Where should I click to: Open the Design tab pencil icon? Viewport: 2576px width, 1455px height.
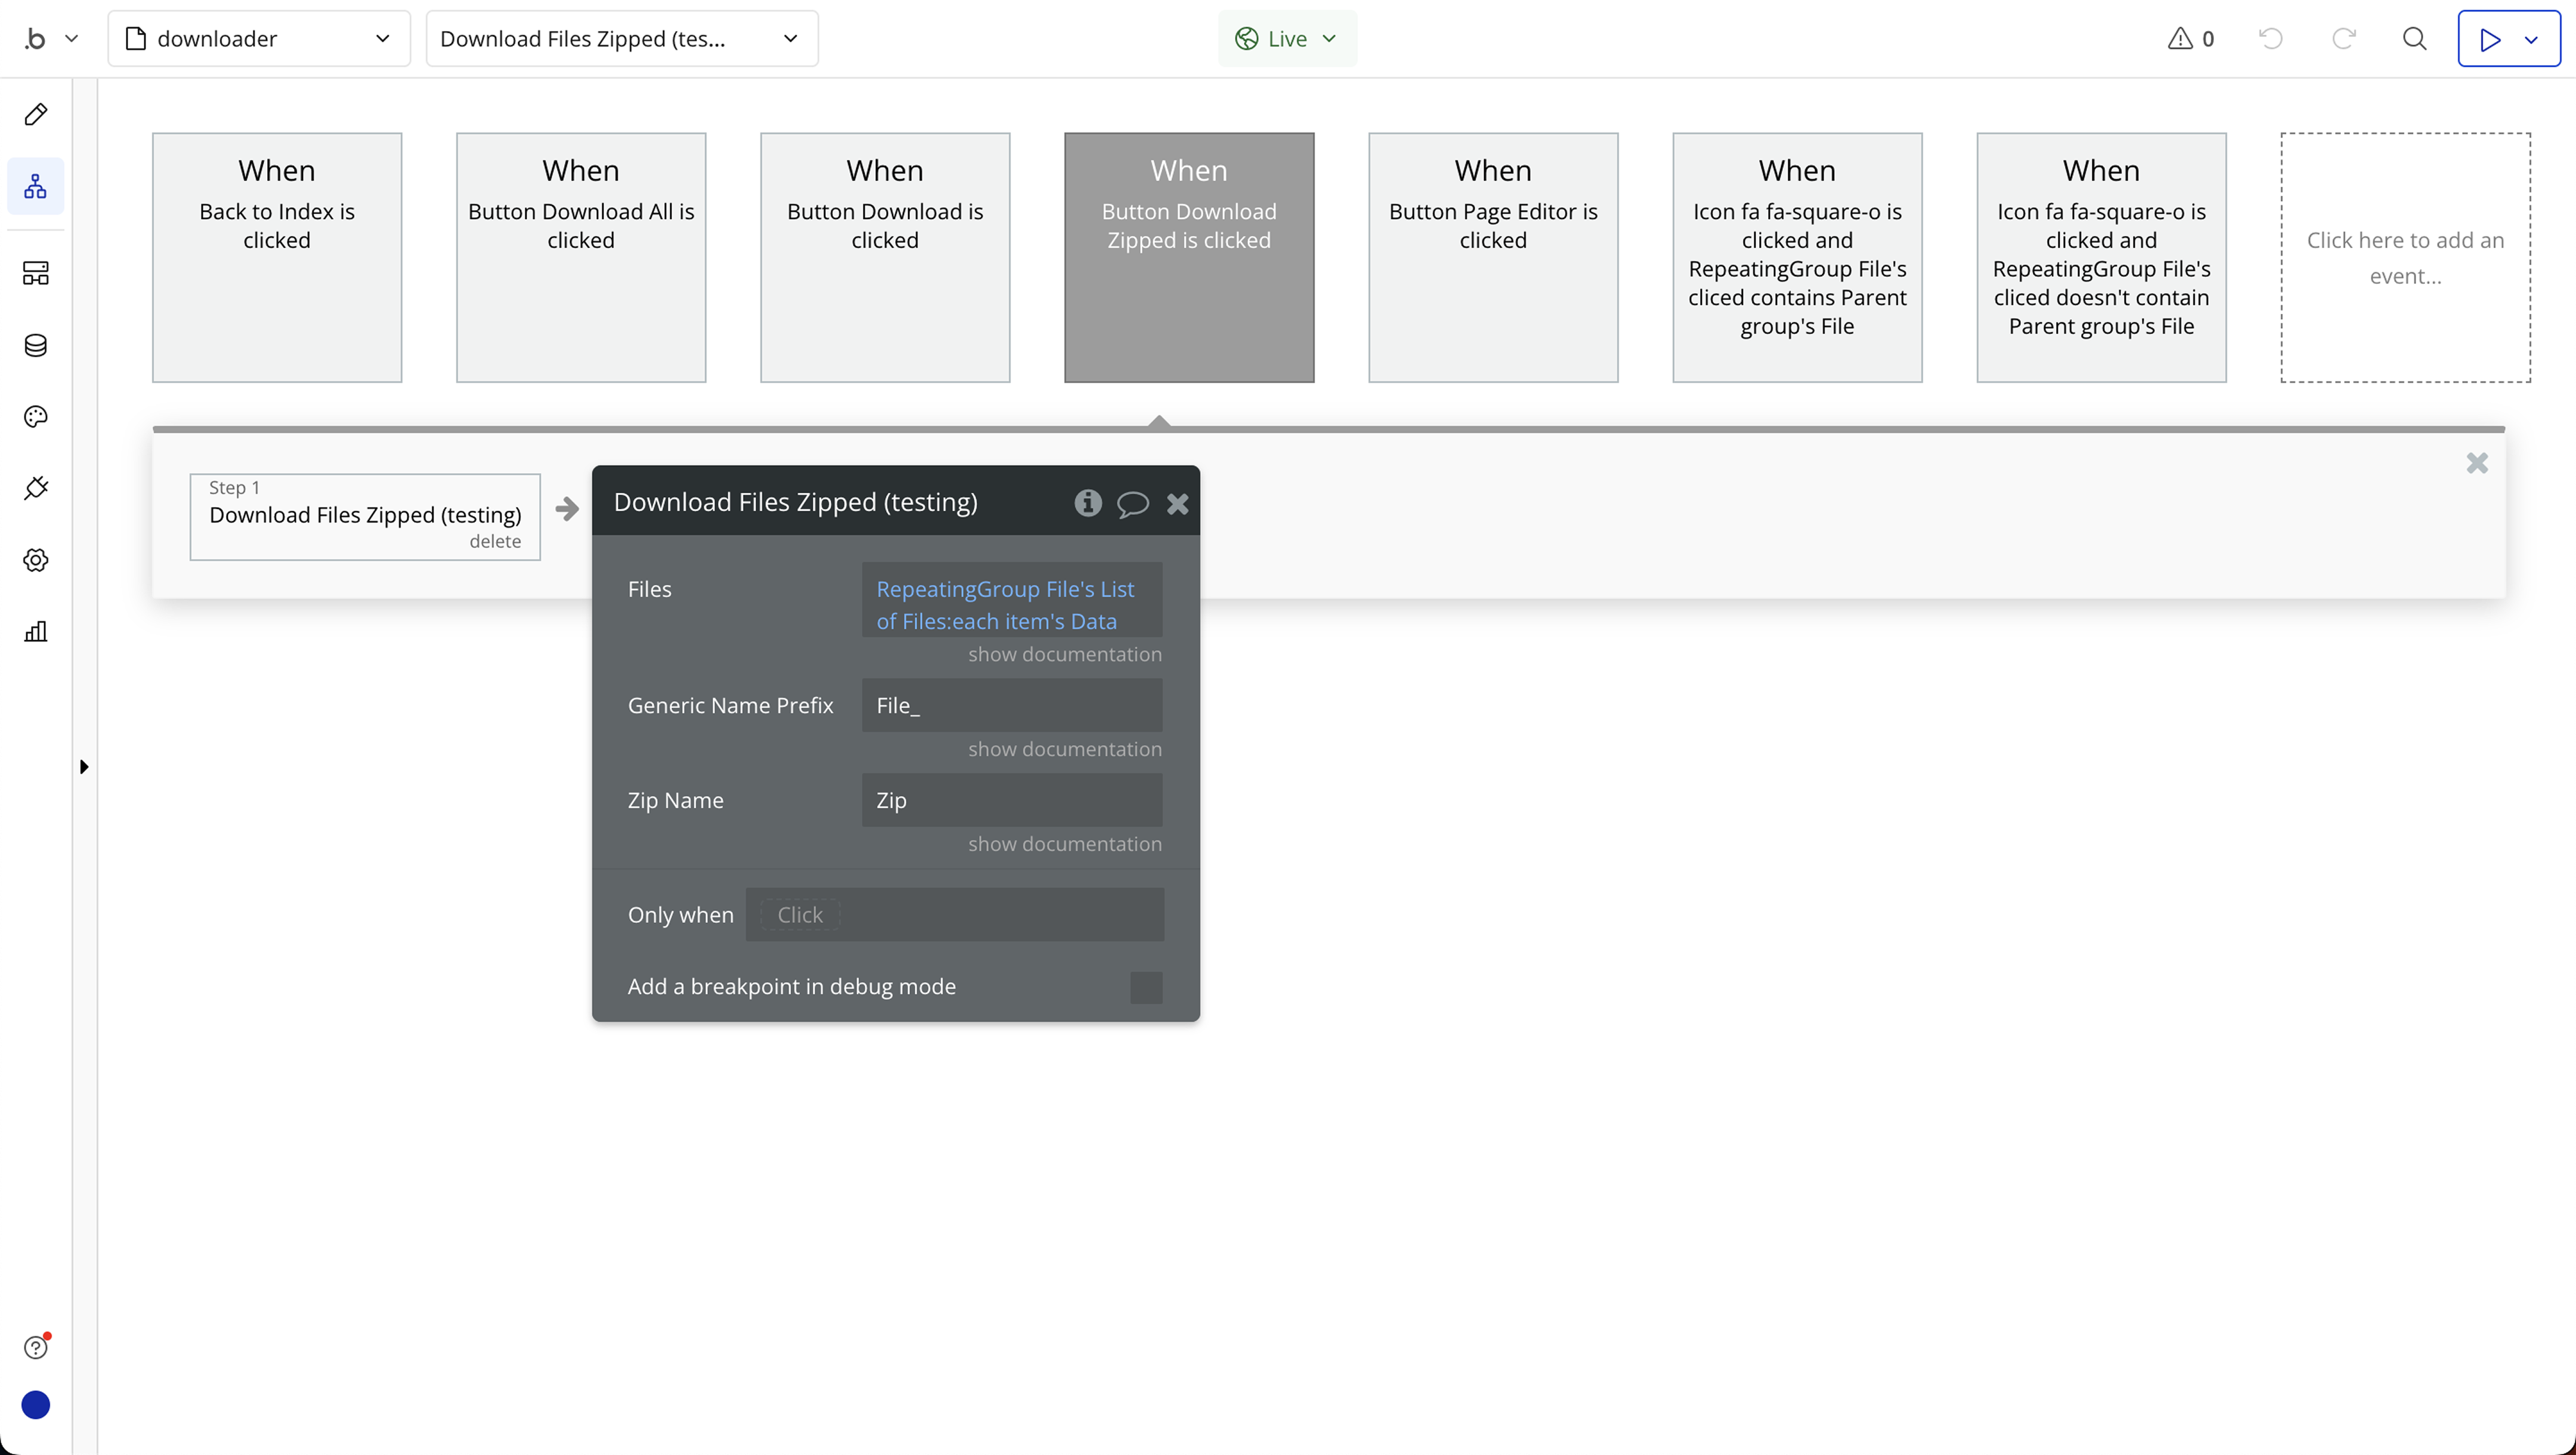coord(36,114)
